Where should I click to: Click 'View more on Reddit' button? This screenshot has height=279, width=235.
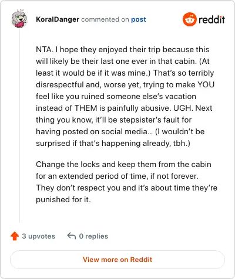coord(117,260)
